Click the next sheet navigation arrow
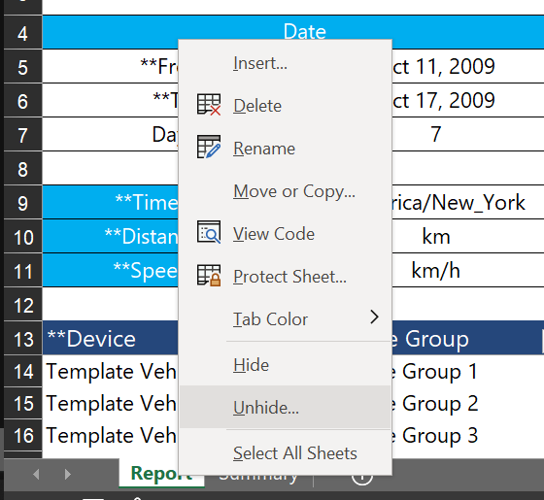544x500 pixels. (x=68, y=474)
